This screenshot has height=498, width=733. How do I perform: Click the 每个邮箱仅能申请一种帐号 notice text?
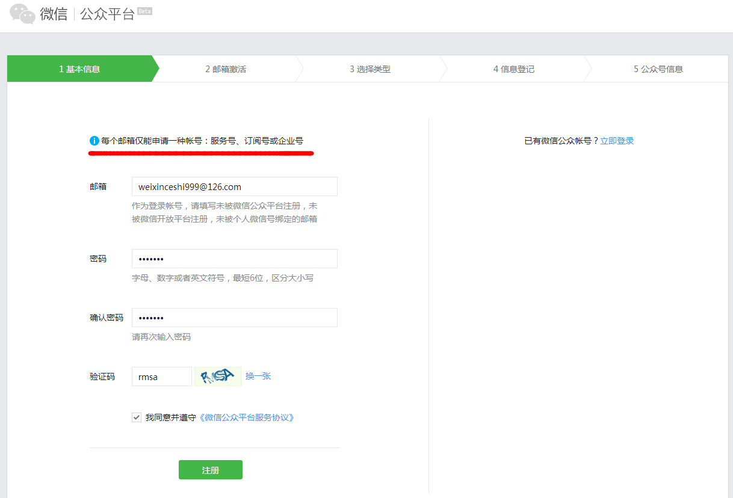(202, 141)
